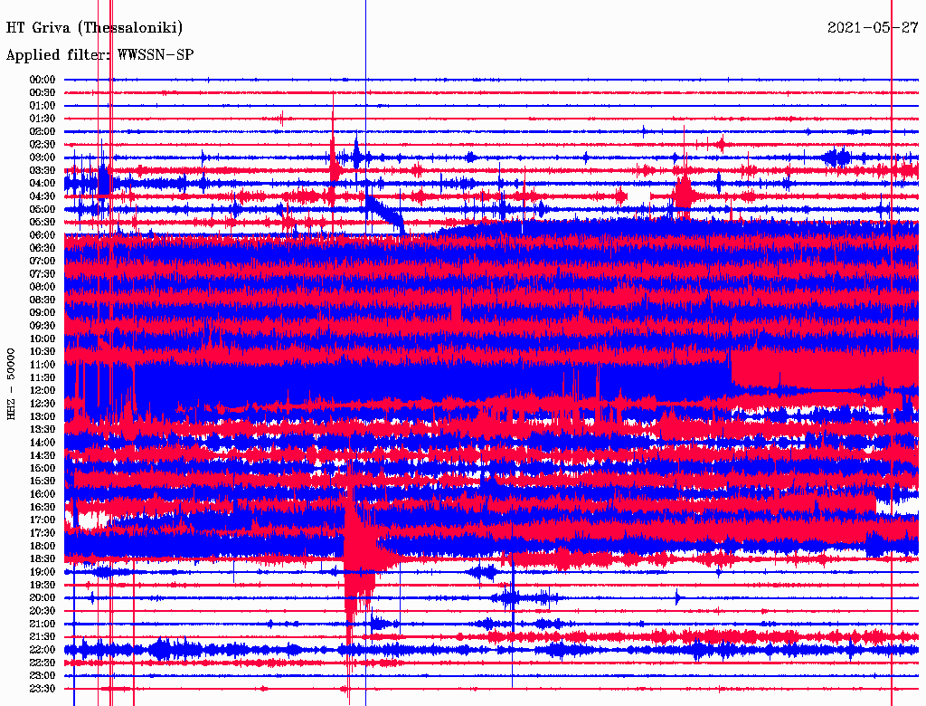Click the 09:00 time label
Image resolution: width=926 pixels, height=706 pixels.
click(x=43, y=313)
